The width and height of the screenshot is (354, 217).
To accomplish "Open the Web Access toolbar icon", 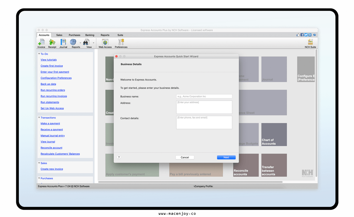I will click(x=105, y=43).
